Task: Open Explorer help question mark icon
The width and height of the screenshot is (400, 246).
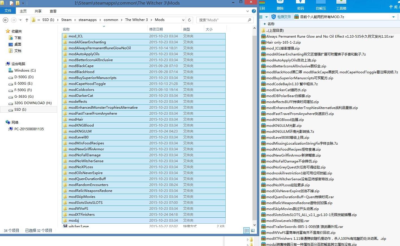Action: [254, 11]
